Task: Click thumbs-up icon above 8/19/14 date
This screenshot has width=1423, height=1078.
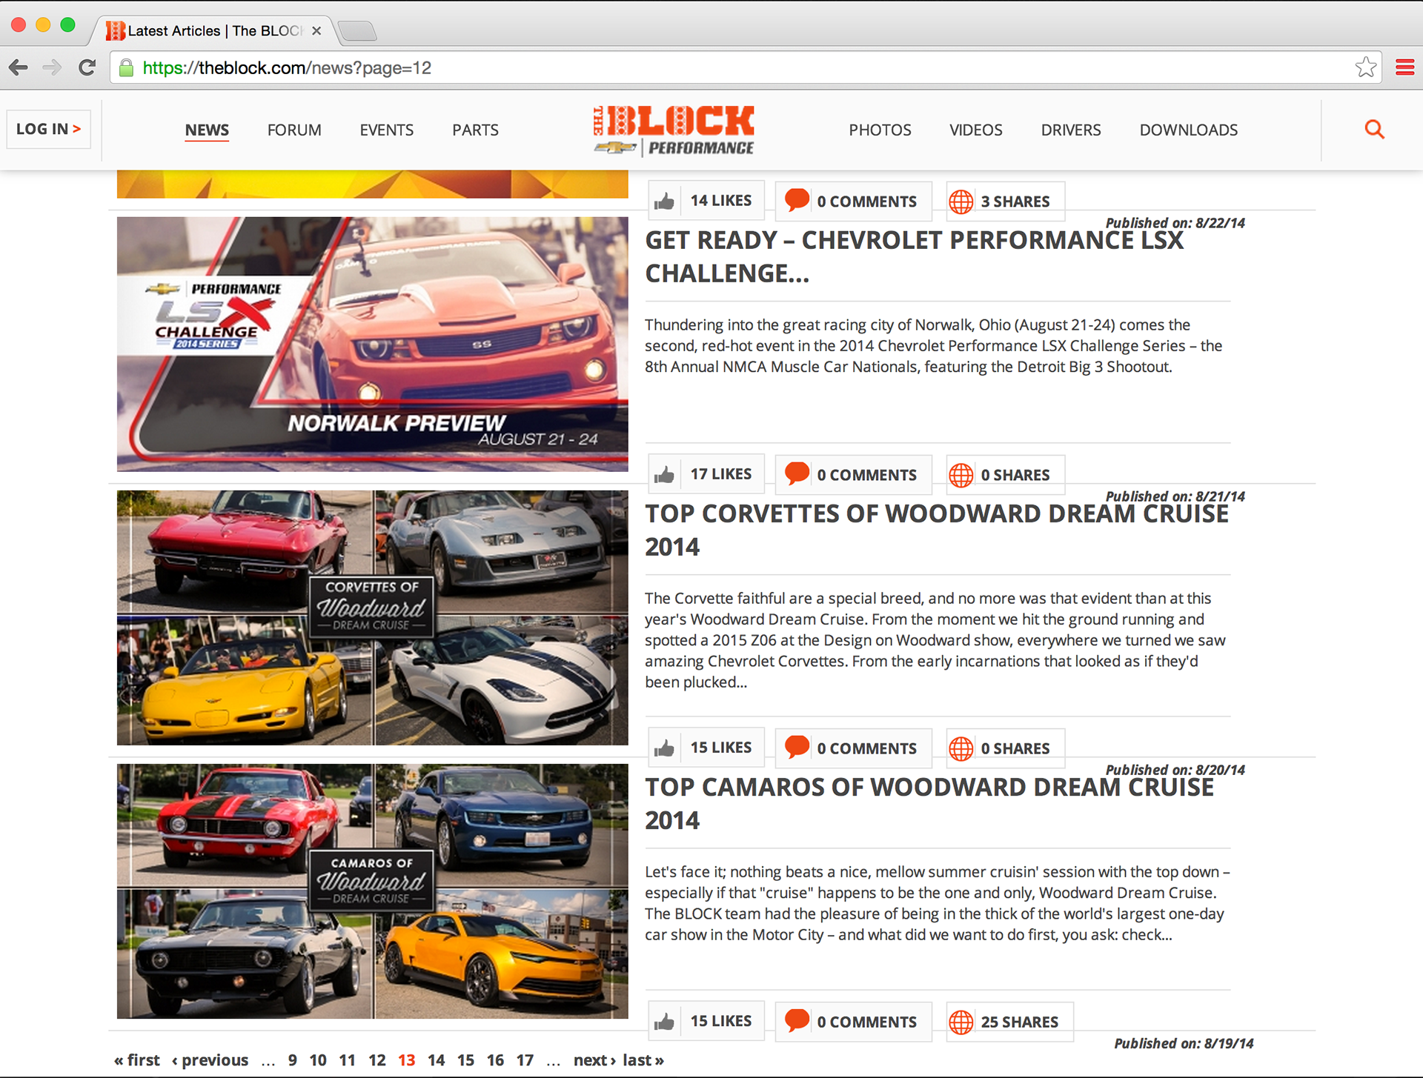Action: point(665,1021)
